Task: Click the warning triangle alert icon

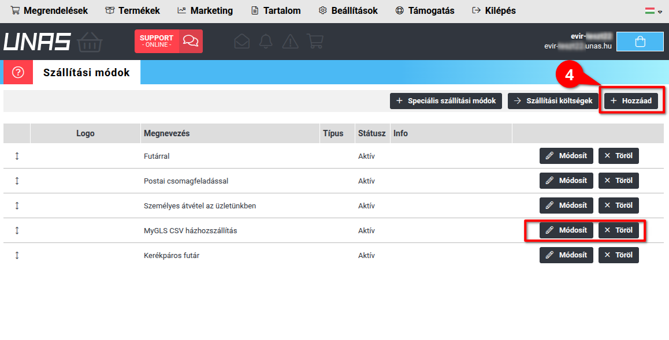Action: coord(290,42)
